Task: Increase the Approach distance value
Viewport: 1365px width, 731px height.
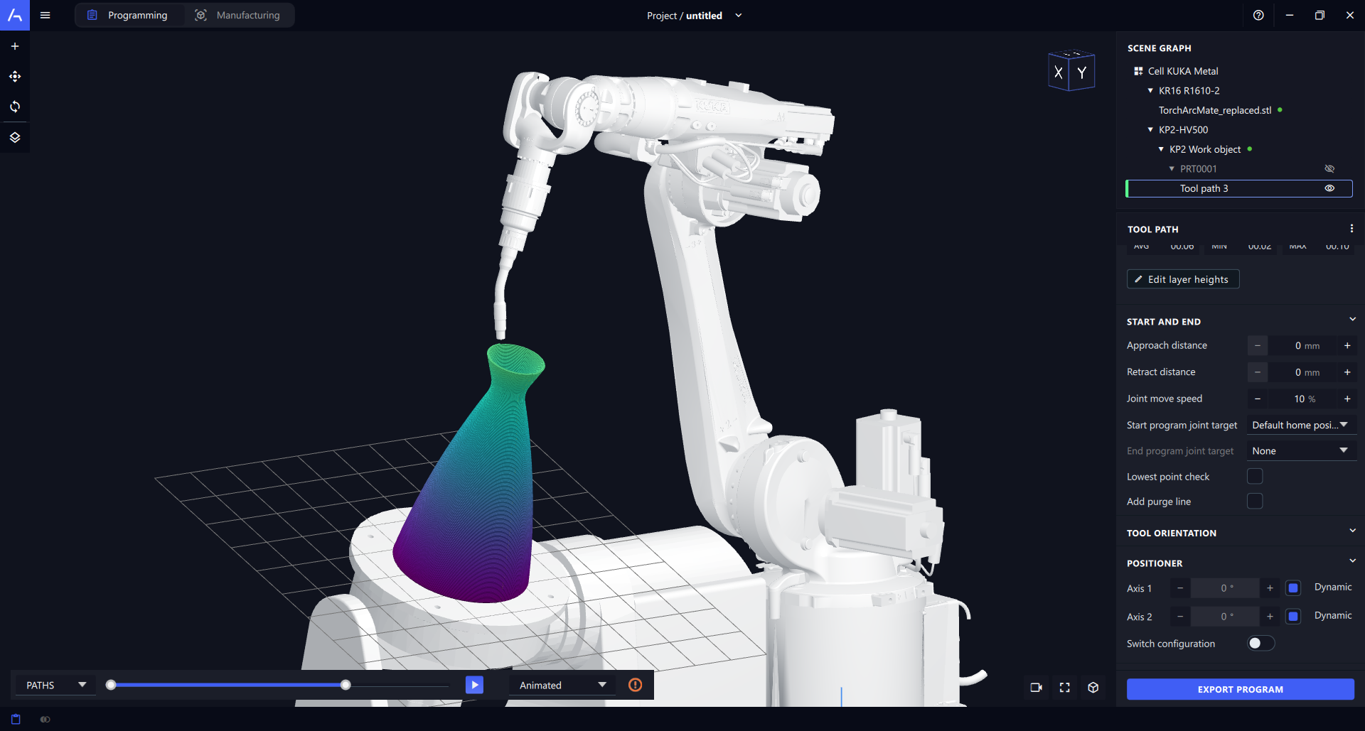Action: (1347, 345)
